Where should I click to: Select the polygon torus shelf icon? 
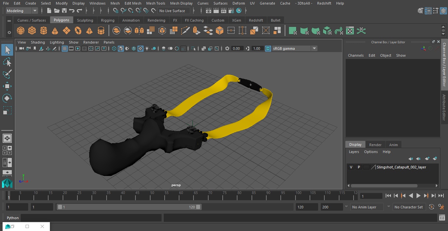(78, 31)
